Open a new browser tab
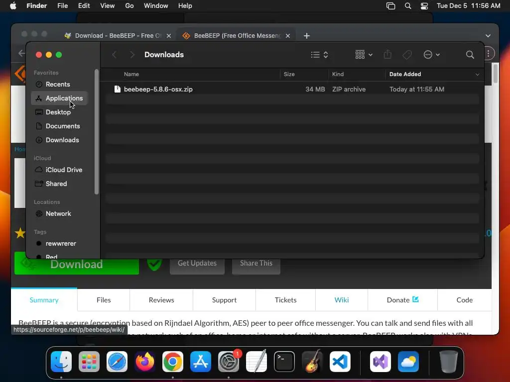 [x=306, y=36]
